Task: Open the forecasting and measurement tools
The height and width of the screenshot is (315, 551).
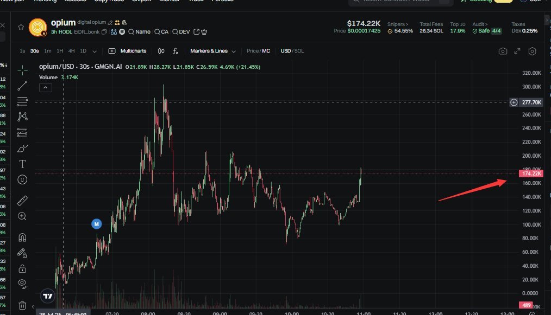Action: tap(22, 132)
